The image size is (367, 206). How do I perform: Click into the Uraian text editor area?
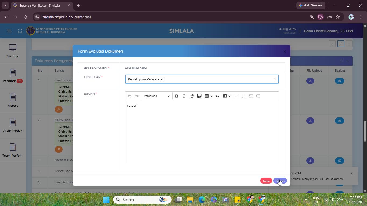click(202, 132)
